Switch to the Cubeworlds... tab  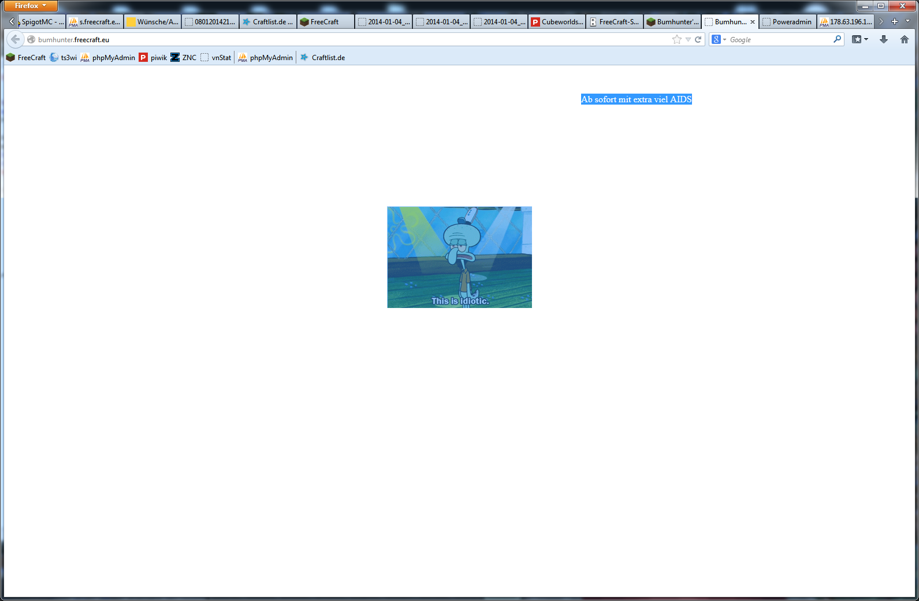pos(557,22)
